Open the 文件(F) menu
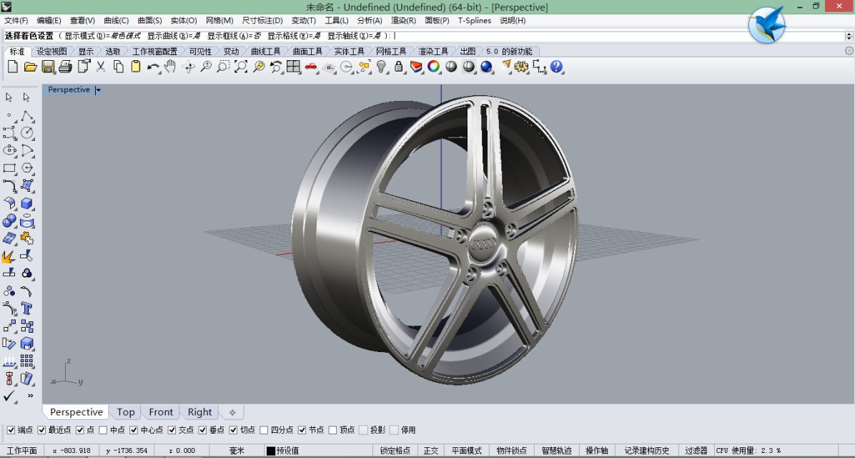This screenshot has height=458, width=855. (x=16, y=20)
